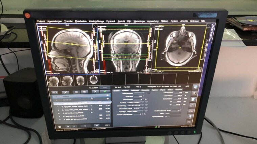The height and width of the screenshot is (144, 257).
Task: Open the Ansicht menu
Action: pos(121,21)
